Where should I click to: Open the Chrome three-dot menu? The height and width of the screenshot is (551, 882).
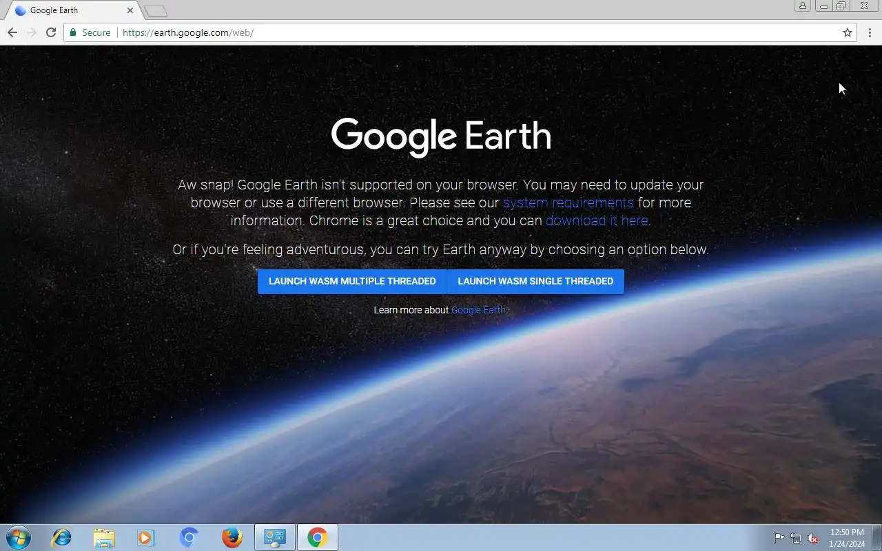click(870, 32)
